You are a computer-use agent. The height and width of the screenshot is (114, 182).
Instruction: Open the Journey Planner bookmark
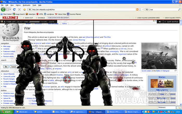[74, 14]
